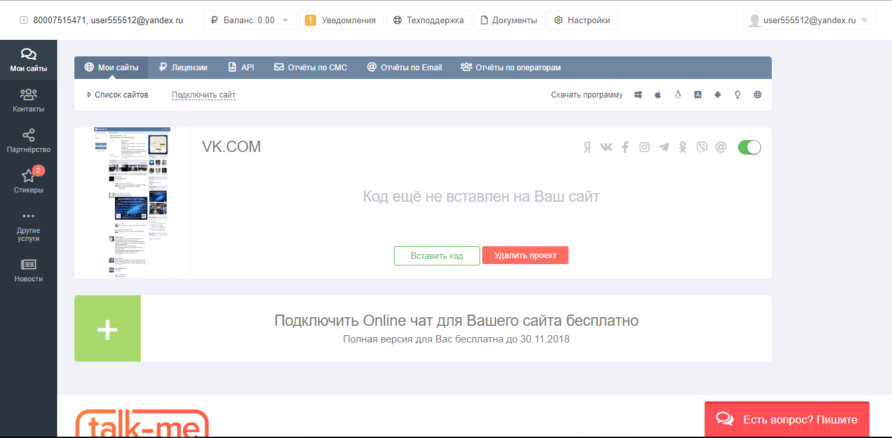Screen dimensions: 892x438
Task: Click the Вставить код button
Action: click(x=436, y=256)
